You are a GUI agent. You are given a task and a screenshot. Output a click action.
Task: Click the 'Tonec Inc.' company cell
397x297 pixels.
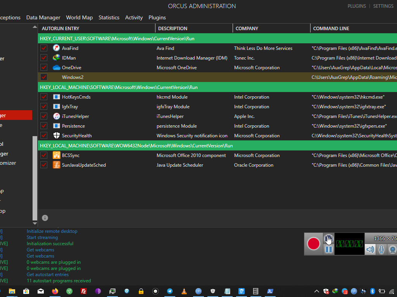click(x=244, y=58)
